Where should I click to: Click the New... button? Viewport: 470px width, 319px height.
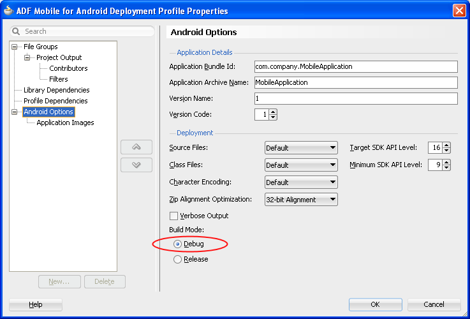(x=59, y=281)
